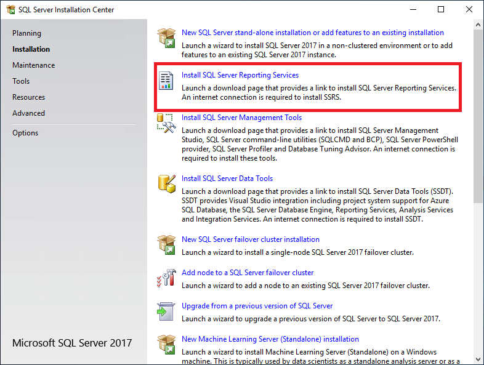Click the scrollbar up arrow

pyautogui.click(x=478, y=25)
